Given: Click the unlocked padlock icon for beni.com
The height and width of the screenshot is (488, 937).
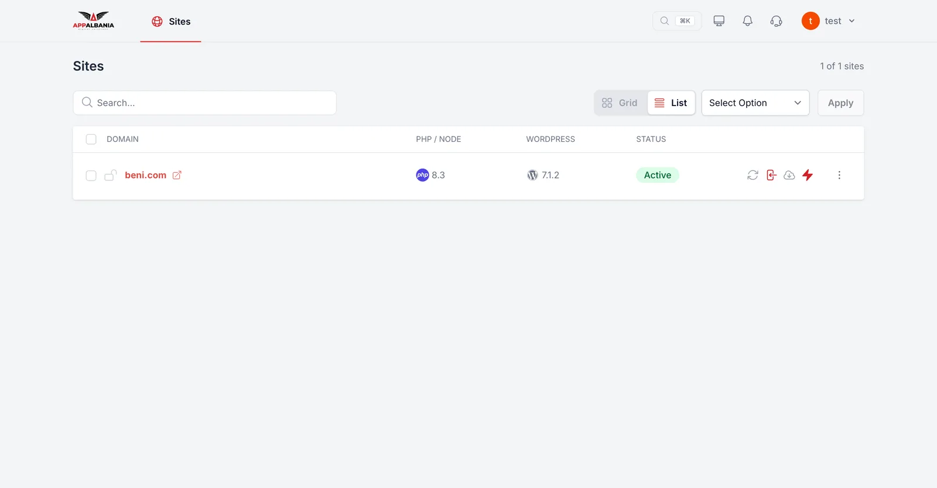Looking at the screenshot, I should 110,175.
